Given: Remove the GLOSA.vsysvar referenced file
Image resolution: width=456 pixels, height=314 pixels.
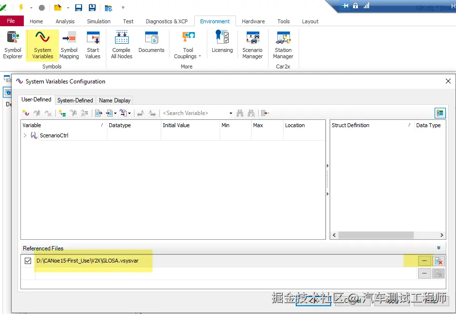Looking at the screenshot, I should click(x=439, y=261).
